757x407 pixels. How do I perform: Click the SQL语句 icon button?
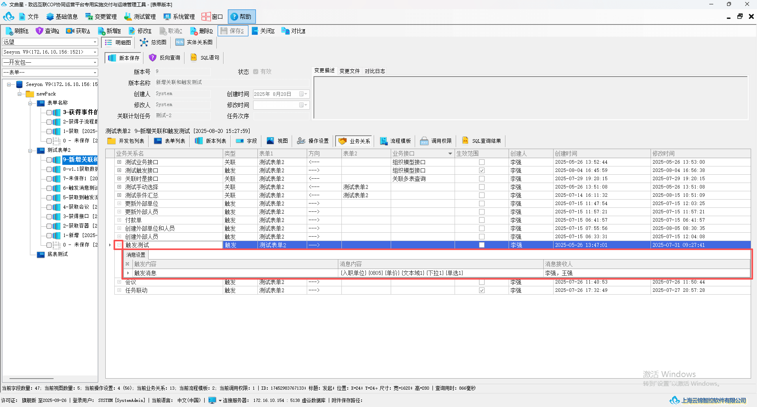click(205, 58)
